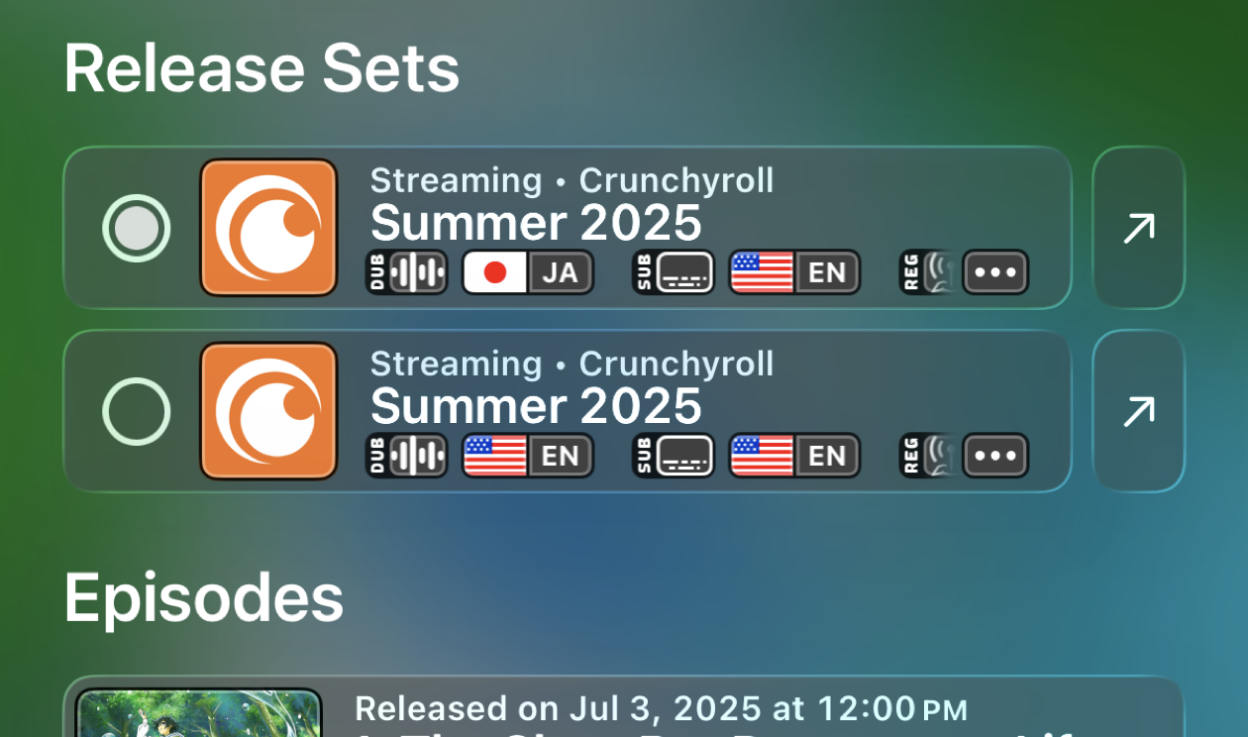Select the US flag EN dub badge
This screenshot has height=737, width=1248.
tap(528, 456)
